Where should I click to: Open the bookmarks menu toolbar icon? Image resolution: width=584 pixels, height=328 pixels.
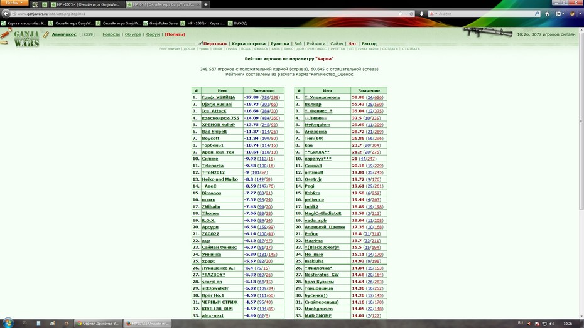(559, 14)
